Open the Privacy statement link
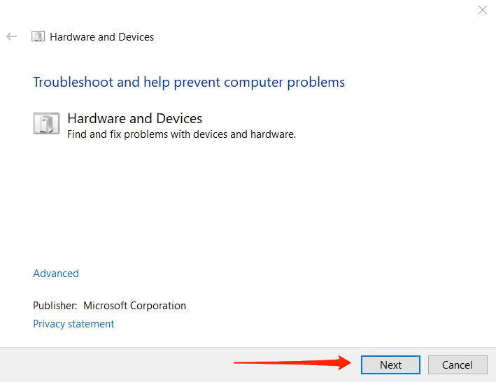 pyautogui.click(x=73, y=324)
